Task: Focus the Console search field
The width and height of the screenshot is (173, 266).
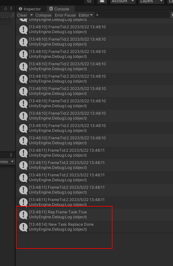Action: pyautogui.click(x=132, y=15)
